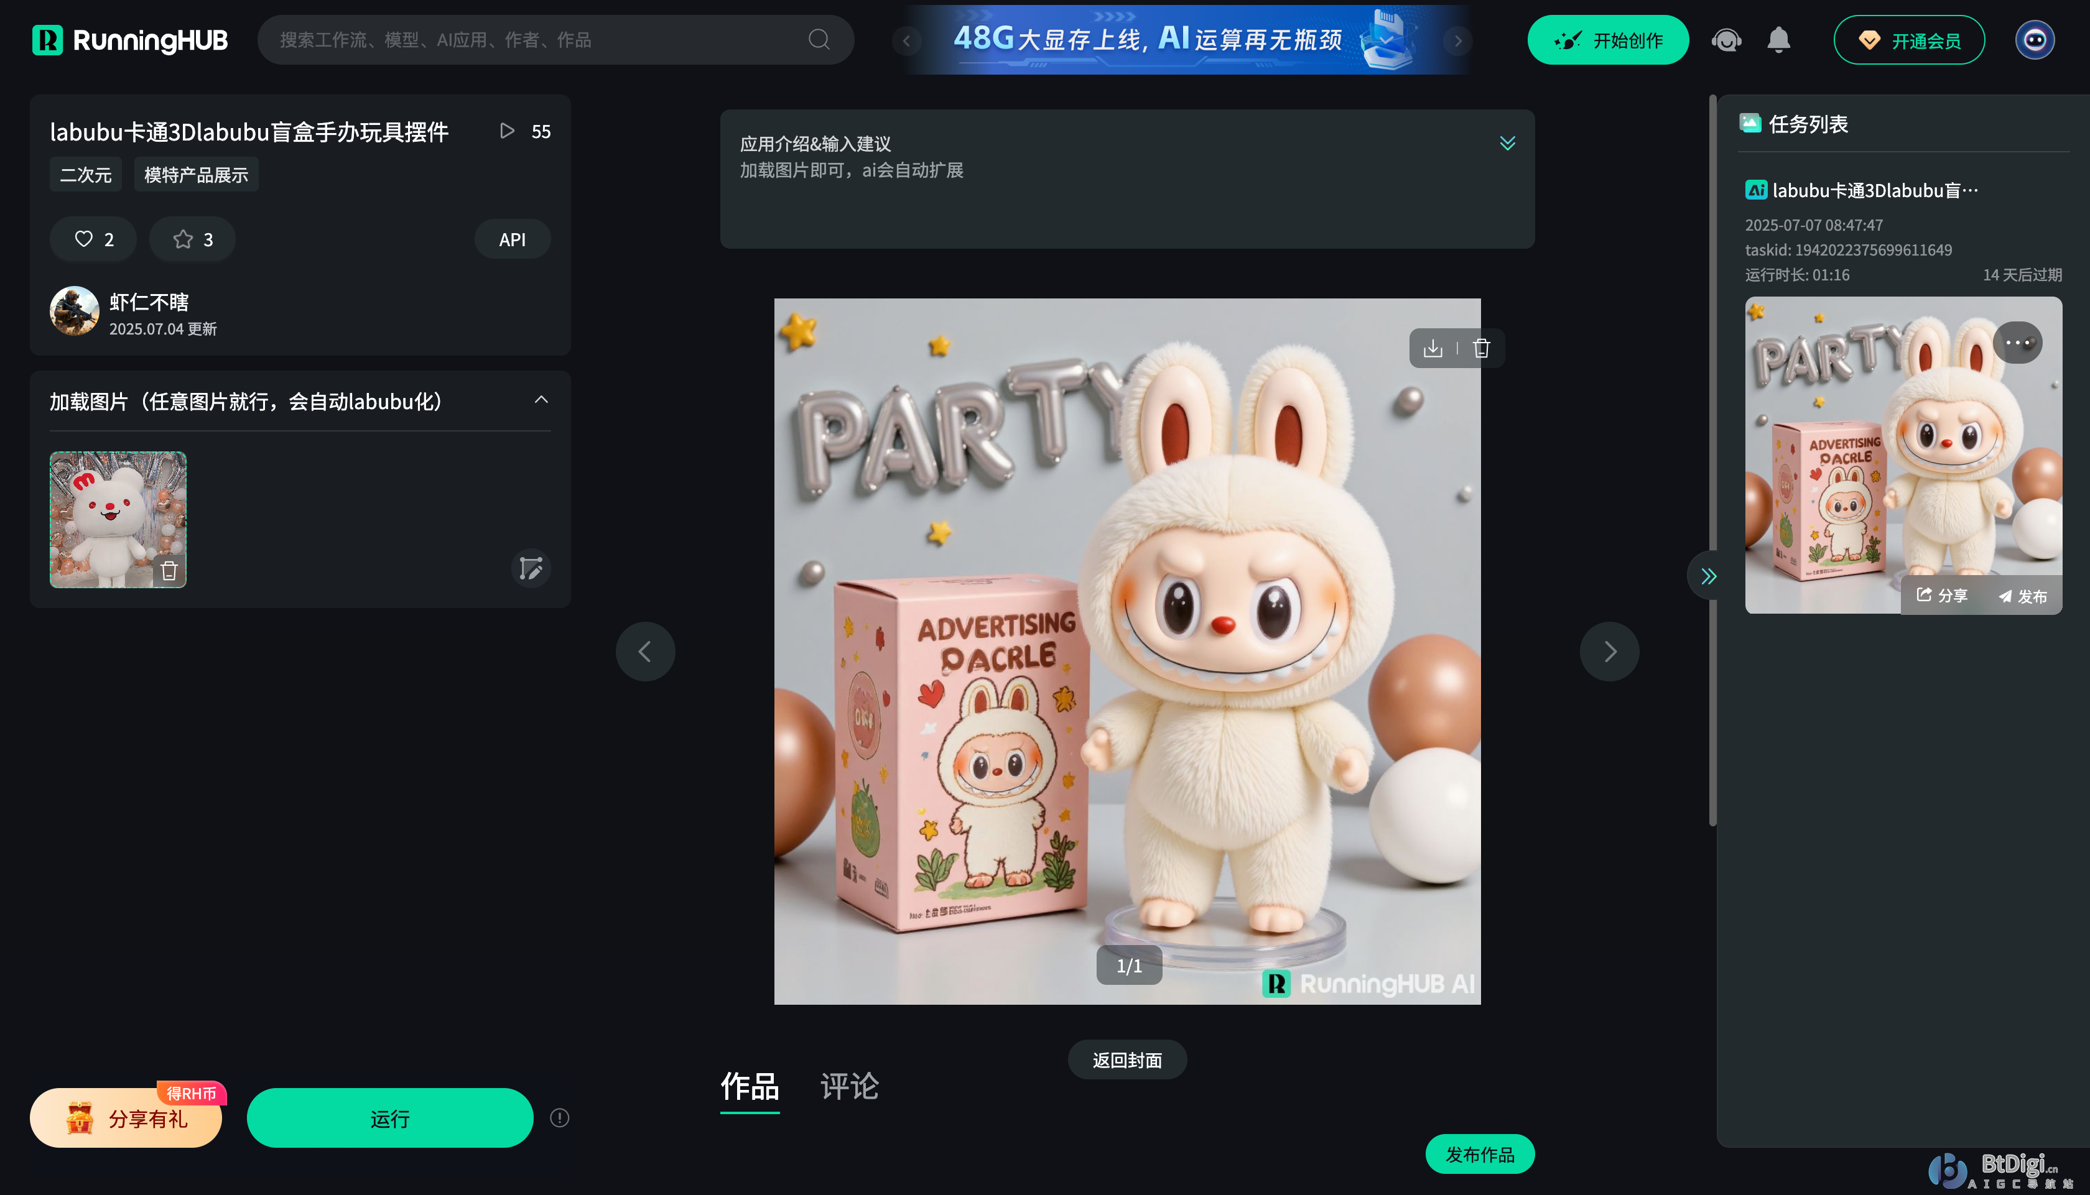Switch to the 作品 tab
The width and height of the screenshot is (2090, 1195).
click(750, 1087)
